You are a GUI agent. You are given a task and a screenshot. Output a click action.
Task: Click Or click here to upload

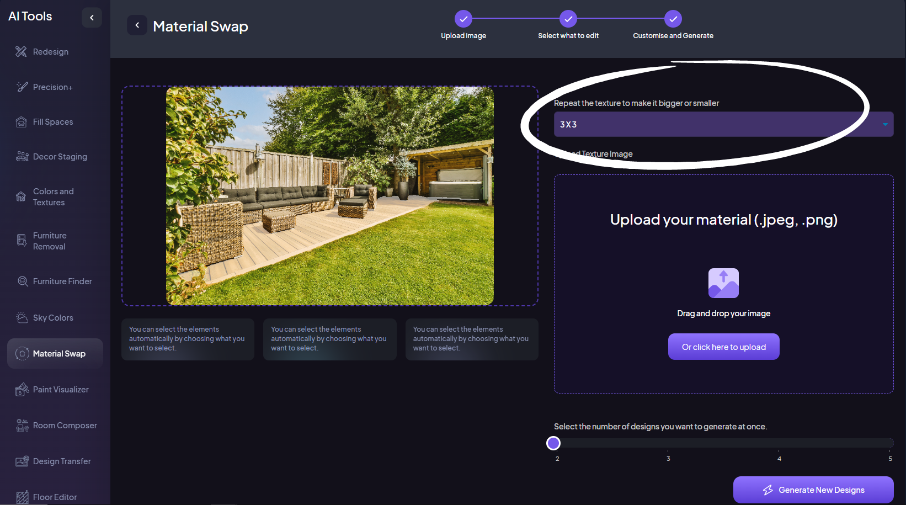coord(723,347)
